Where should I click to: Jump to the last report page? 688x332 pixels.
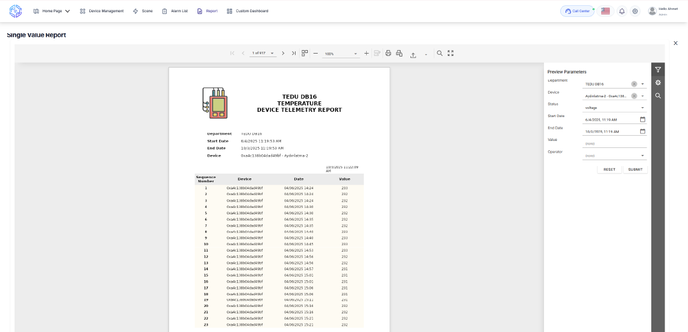293,53
